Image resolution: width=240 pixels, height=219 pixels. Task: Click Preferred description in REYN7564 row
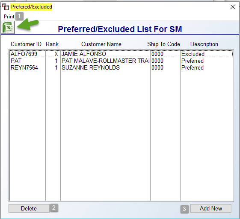193,67
